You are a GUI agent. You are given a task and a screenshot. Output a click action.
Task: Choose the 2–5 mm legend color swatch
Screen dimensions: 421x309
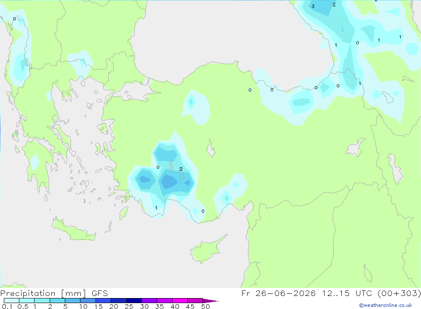point(57,301)
